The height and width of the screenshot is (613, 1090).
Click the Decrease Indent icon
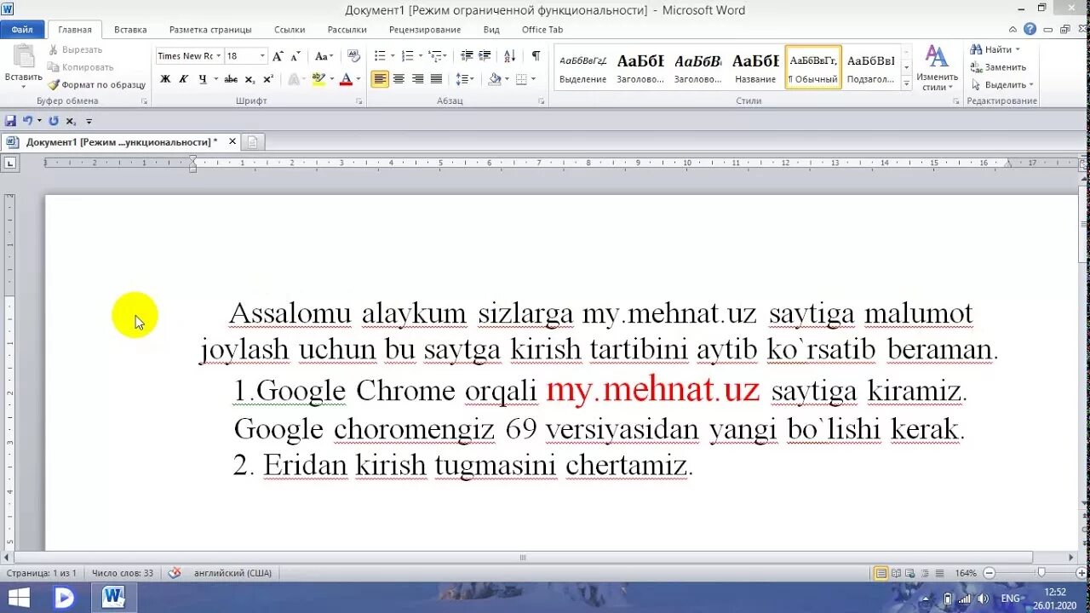point(466,56)
